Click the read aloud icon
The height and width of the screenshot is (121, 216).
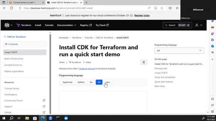[x=149, y=8]
